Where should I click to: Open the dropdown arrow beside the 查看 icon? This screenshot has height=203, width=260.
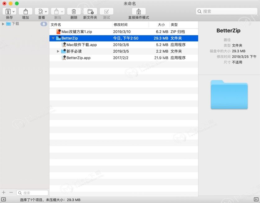(x=46, y=12)
